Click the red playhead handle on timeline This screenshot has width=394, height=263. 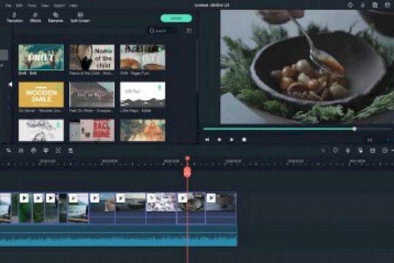pos(187,172)
